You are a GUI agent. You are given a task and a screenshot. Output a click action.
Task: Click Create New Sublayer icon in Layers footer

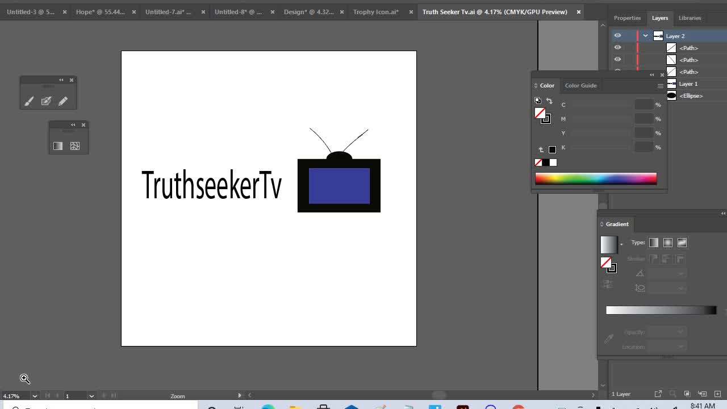(702, 394)
